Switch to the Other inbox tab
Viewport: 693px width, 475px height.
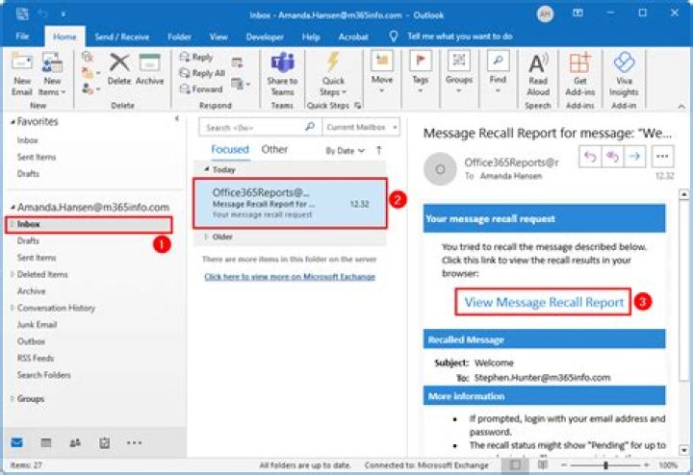pyautogui.click(x=274, y=150)
